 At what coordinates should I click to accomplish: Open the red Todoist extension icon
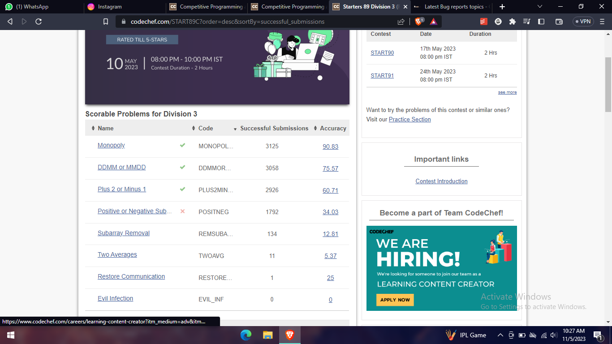click(x=484, y=21)
